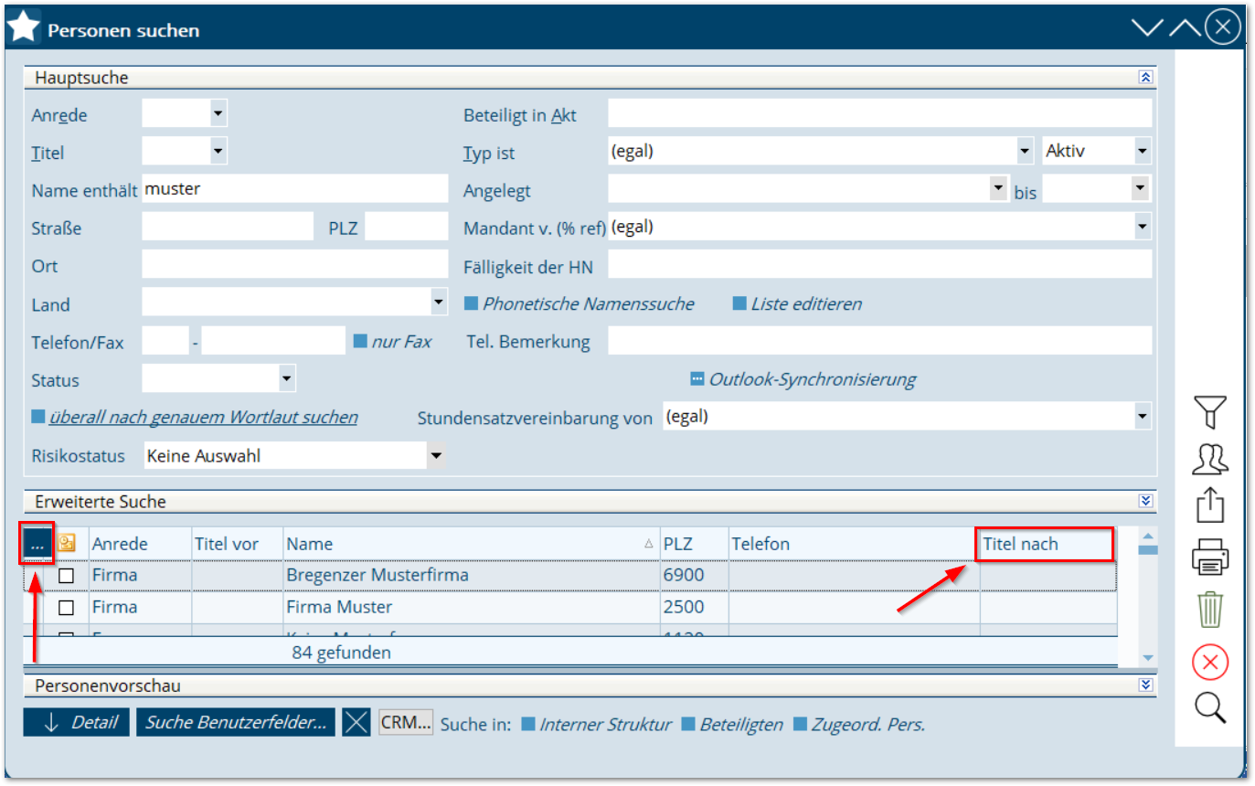Click the PLZ value 2500
The height and width of the screenshot is (786, 1255).
point(682,607)
